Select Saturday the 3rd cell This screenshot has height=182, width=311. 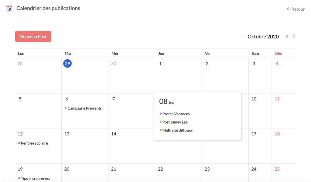(260, 75)
